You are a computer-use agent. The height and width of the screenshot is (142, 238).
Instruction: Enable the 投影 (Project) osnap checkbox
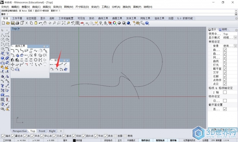tap(115, 136)
